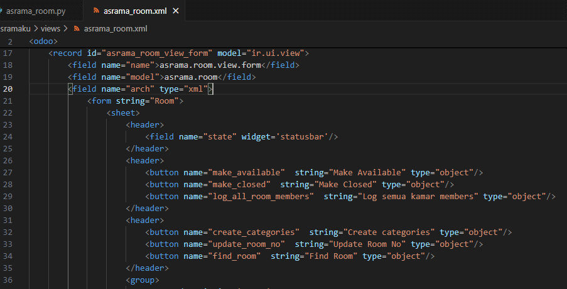567x289 pixels.
Task: Click the "create_categories" button name
Action: tap(254, 232)
